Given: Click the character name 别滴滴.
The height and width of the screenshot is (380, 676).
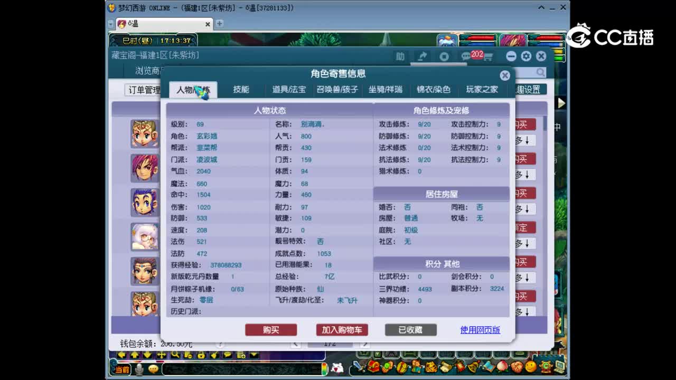Looking at the screenshot, I should [x=313, y=125].
